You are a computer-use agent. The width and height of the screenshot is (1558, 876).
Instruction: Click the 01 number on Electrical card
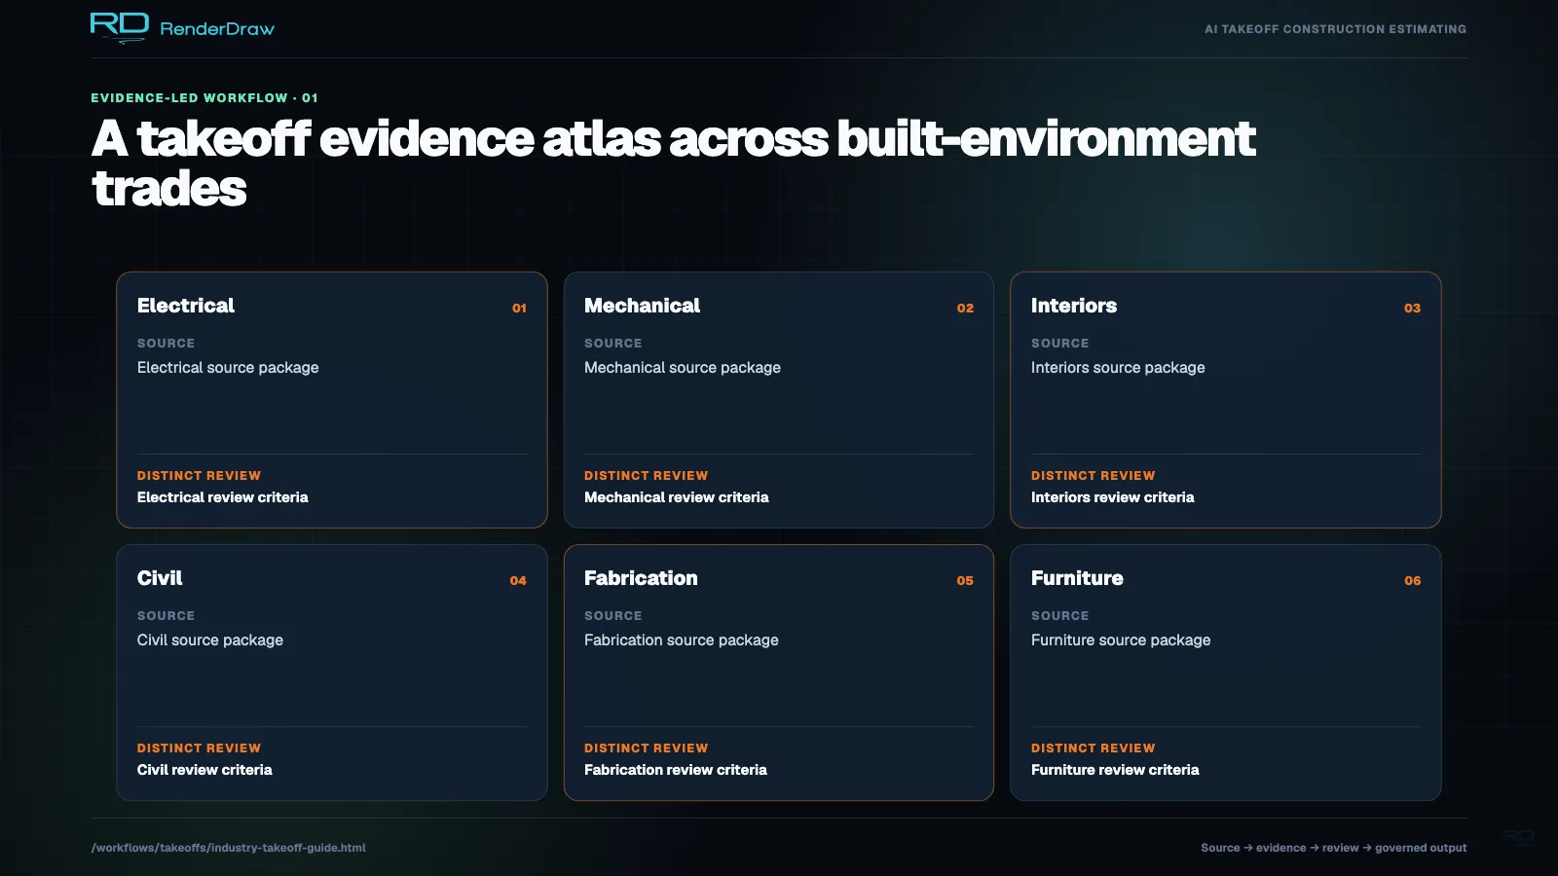tap(519, 308)
